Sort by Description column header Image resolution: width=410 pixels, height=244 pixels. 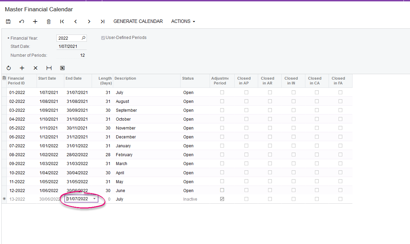[125, 78]
